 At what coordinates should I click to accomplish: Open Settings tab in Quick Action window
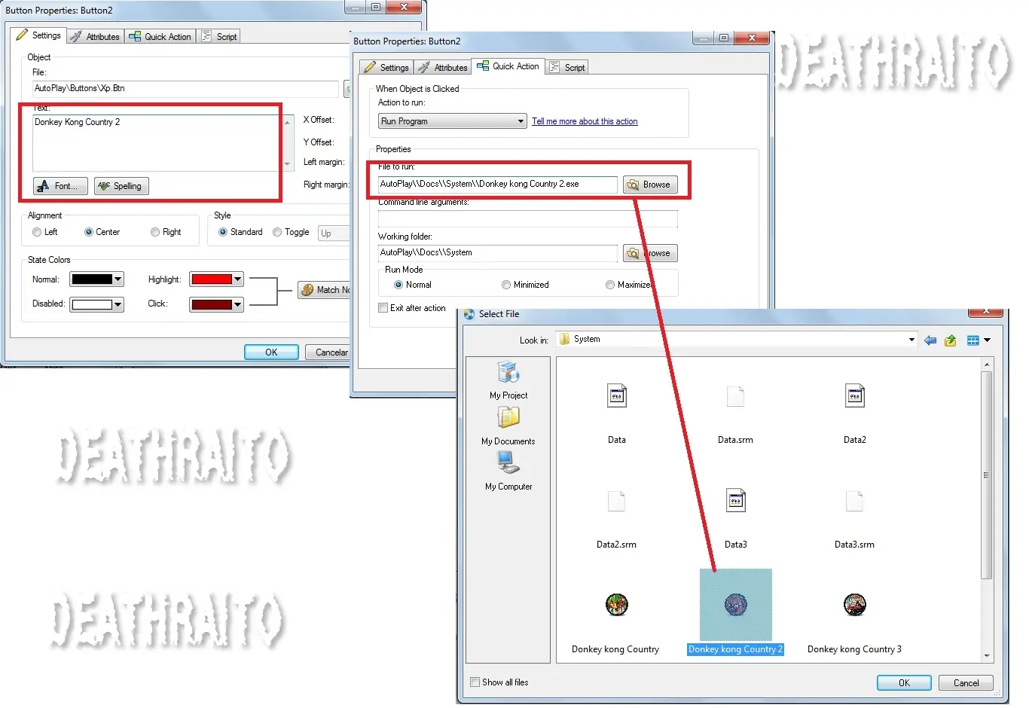[386, 67]
